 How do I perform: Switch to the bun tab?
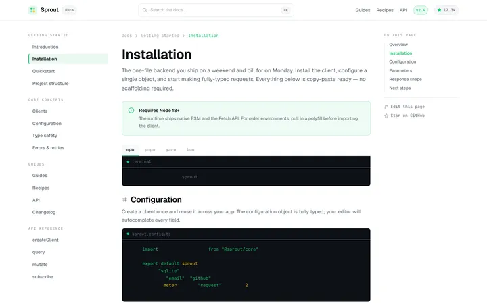[x=190, y=149]
